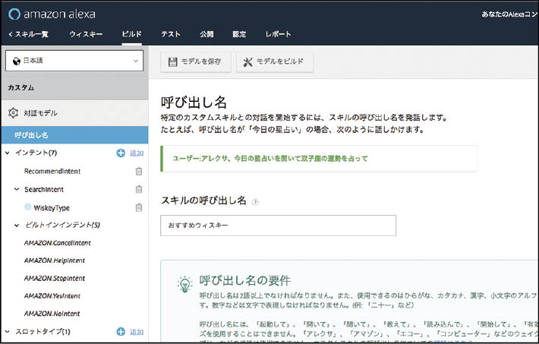
Task: Click the おすすめウィスキー invocation name field
Action: 278,226
